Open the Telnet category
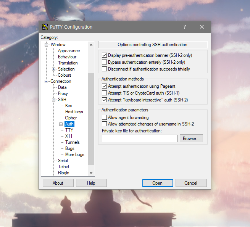Image resolution: width=250 pixels, height=227 pixels. pyautogui.click(x=64, y=167)
